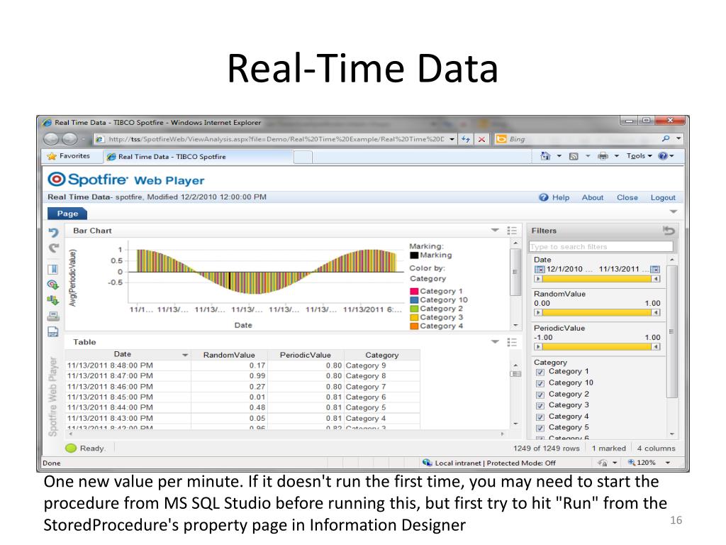This screenshot has height=545, width=726.
Task: Open the page options dropdown arrow at right
Action: pos(674,211)
